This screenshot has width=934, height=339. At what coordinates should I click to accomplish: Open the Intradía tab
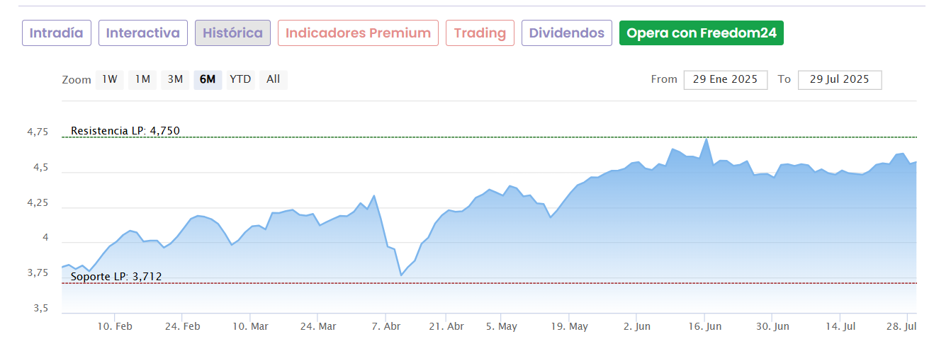pyautogui.click(x=57, y=33)
